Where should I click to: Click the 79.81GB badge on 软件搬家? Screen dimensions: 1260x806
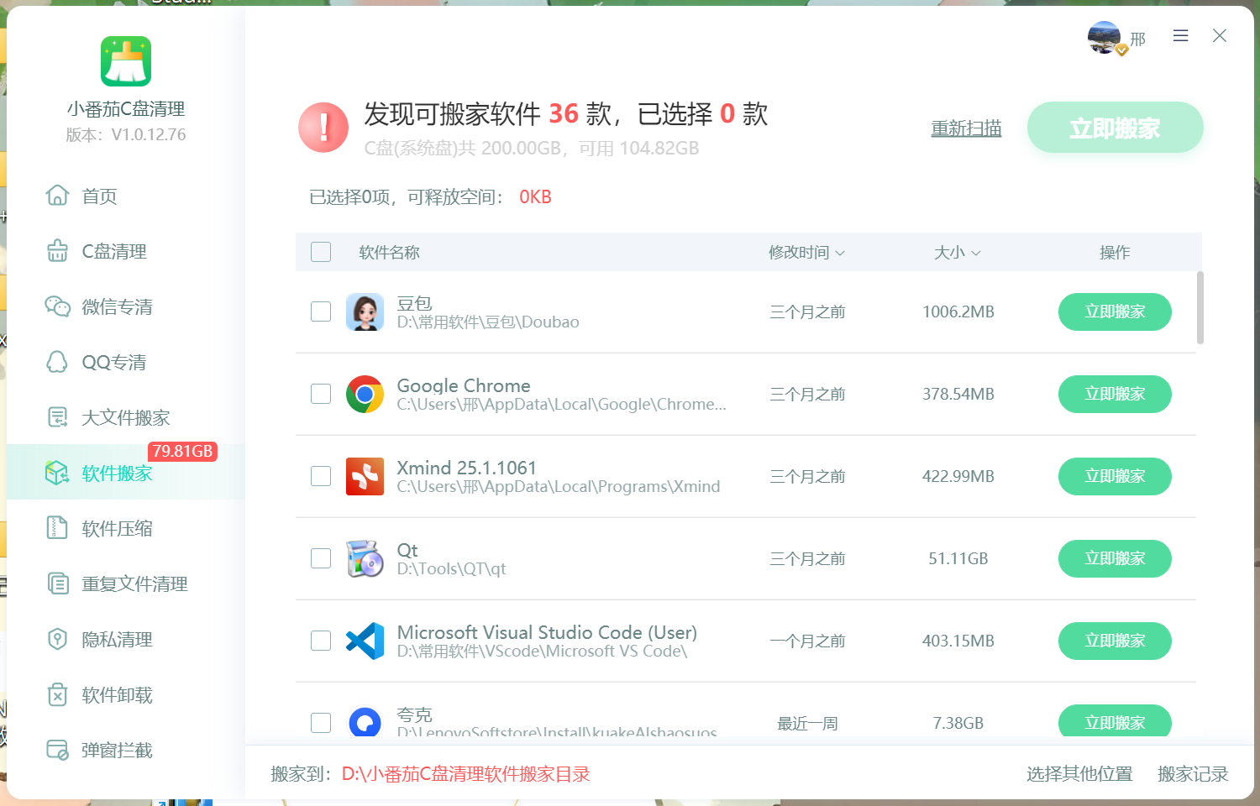182,452
